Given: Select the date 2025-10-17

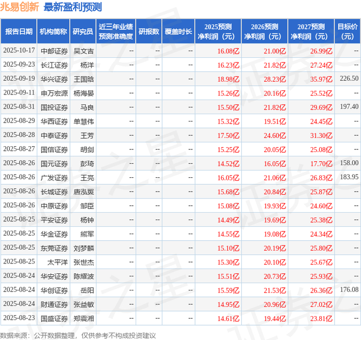Looking at the screenshot, I should coord(19,50).
